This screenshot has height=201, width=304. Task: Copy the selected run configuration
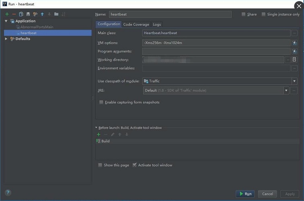(21, 14)
